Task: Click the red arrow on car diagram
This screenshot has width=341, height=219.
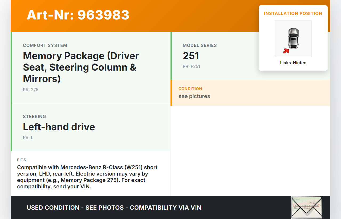Action: pyautogui.click(x=286, y=51)
